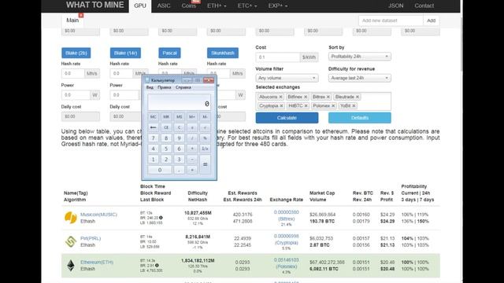Click calculator 1/x reciprocal key
Viewport: 504px width, 283px height.
point(205,149)
